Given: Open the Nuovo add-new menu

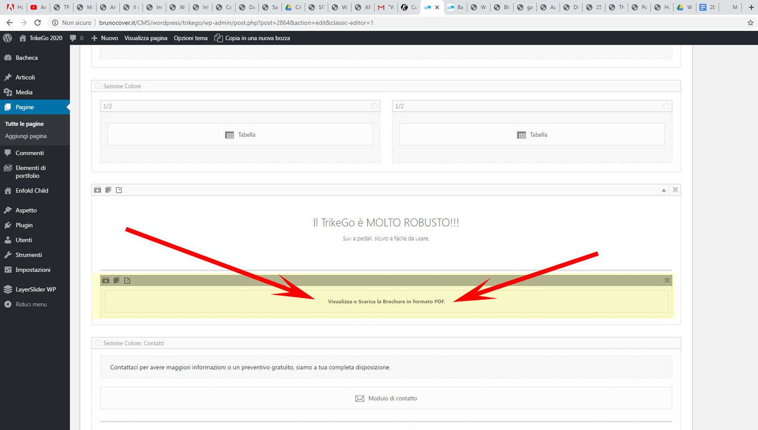Looking at the screenshot, I should [x=104, y=38].
